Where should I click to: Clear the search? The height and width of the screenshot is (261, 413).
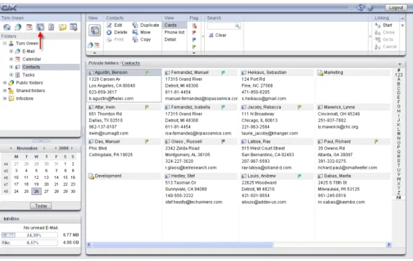pyautogui.click(x=218, y=35)
